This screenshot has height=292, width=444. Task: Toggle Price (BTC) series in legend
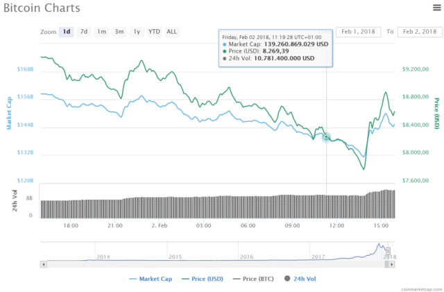pos(253,279)
